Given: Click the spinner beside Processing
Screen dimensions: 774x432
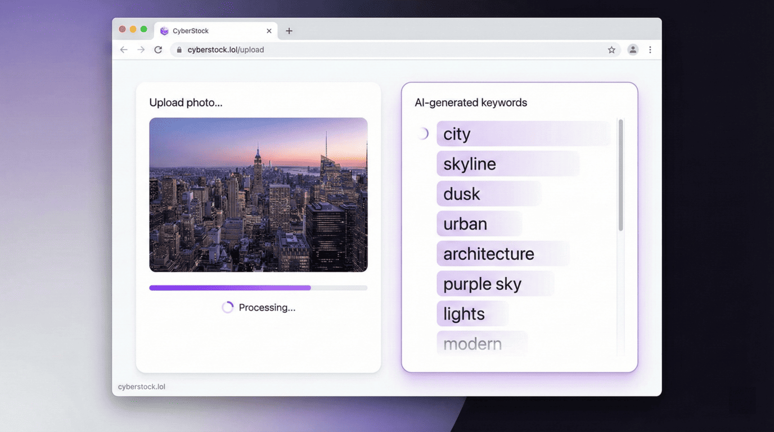Looking at the screenshot, I should click(x=227, y=307).
